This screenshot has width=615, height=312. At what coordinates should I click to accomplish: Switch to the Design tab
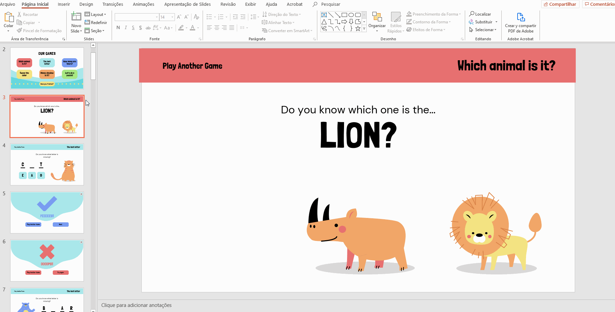tap(86, 4)
